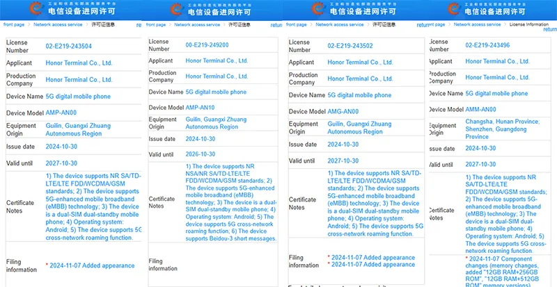Screen dimensions: 557x287
Task: Click 'Valid until' 2027-10-30 in AMG-AN00 license
Action: point(343,161)
